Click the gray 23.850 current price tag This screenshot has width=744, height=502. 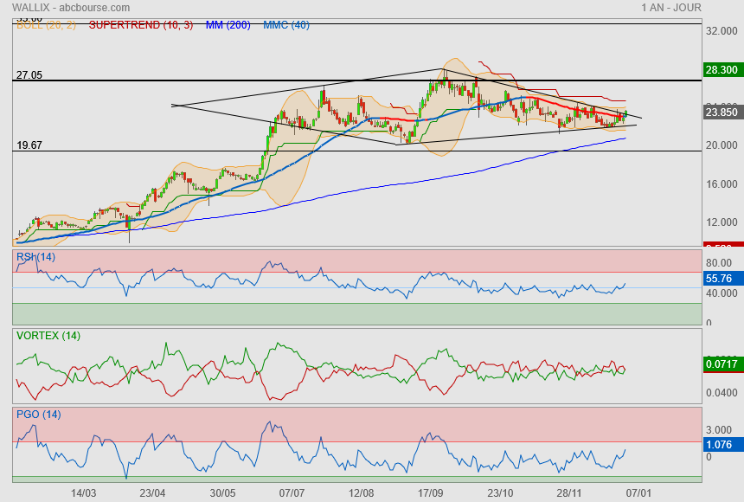pyautogui.click(x=722, y=112)
